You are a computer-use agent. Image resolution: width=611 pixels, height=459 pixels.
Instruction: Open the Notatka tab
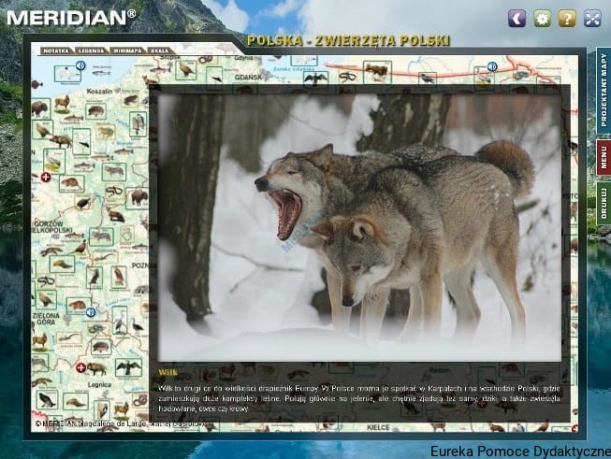point(56,50)
